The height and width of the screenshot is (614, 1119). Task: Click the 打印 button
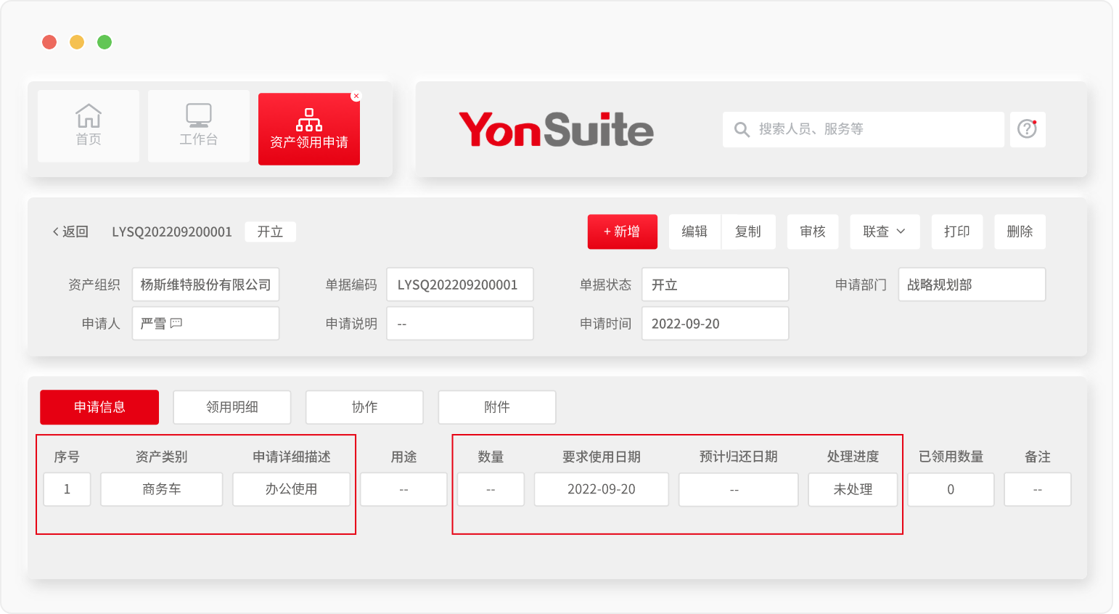pyautogui.click(x=957, y=232)
